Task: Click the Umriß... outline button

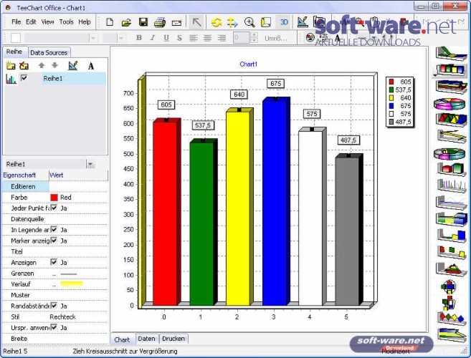Action: (275, 39)
